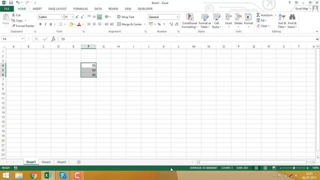Click the macro record status bar icon
Viewport: 320px width, 180px height.
15,168
